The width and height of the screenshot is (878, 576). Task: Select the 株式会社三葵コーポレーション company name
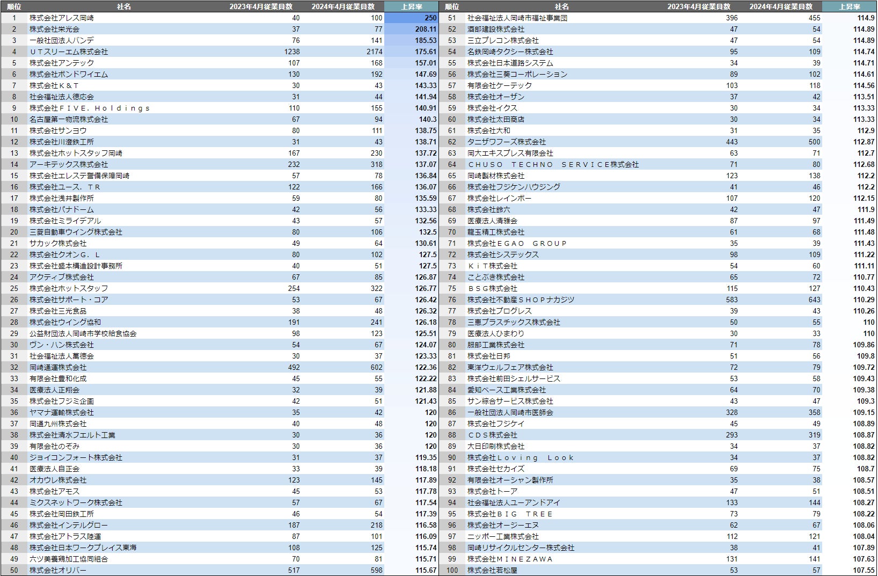click(517, 74)
